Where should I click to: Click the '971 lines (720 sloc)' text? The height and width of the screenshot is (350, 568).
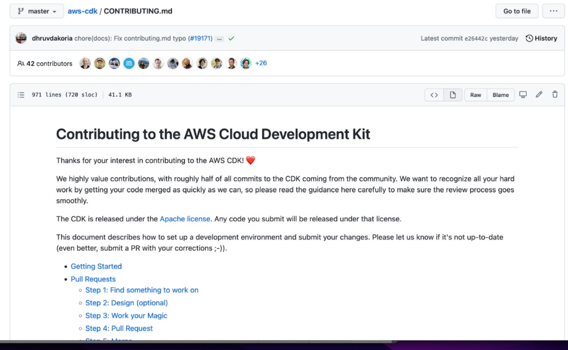tap(64, 95)
